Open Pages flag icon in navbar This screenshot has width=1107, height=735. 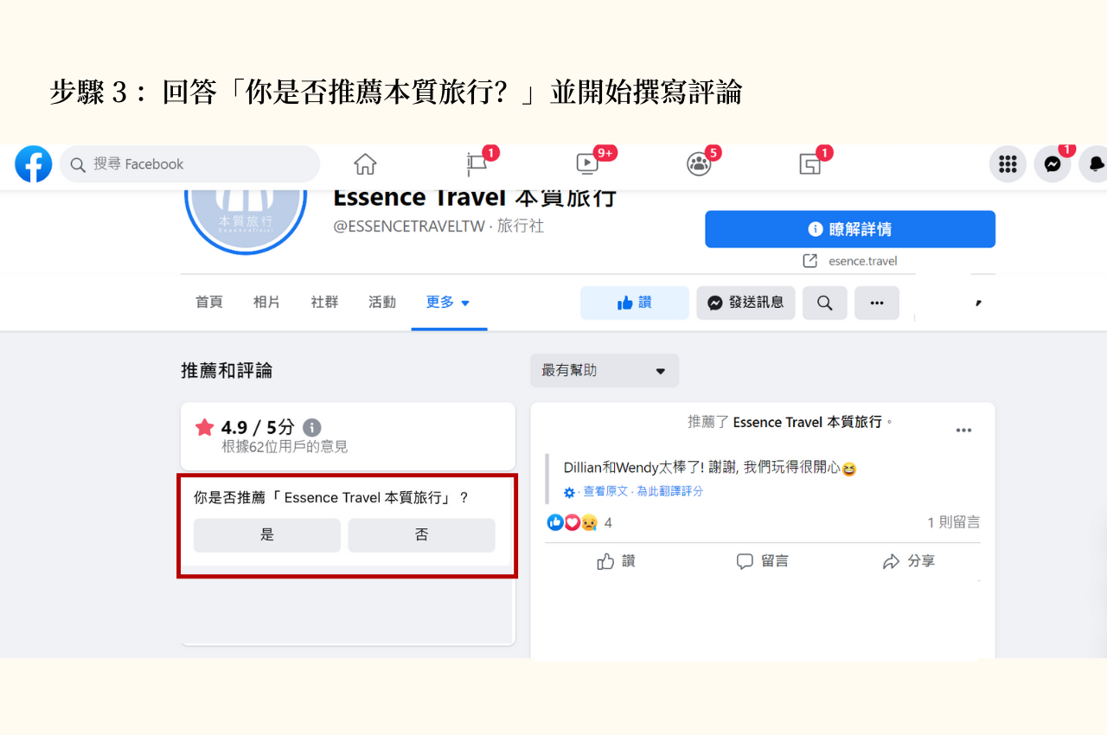(477, 164)
